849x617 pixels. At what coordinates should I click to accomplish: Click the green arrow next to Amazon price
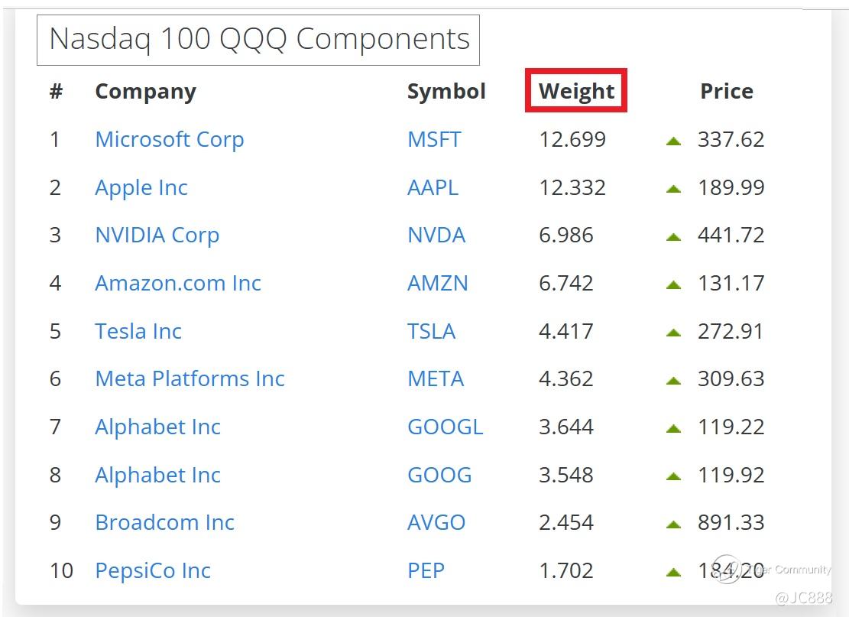click(x=673, y=284)
